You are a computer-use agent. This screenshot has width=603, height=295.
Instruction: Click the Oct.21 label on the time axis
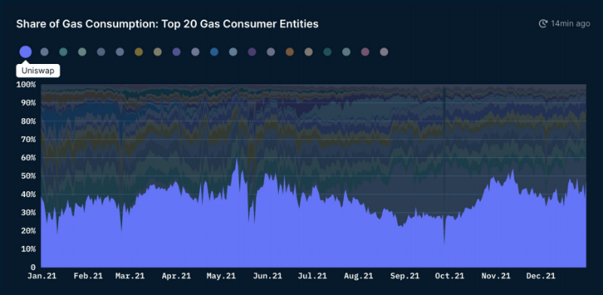[x=449, y=275]
